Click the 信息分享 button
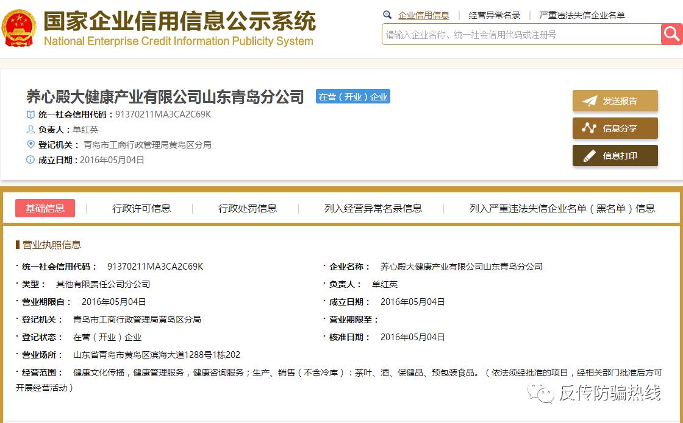683x423 pixels. pos(615,128)
